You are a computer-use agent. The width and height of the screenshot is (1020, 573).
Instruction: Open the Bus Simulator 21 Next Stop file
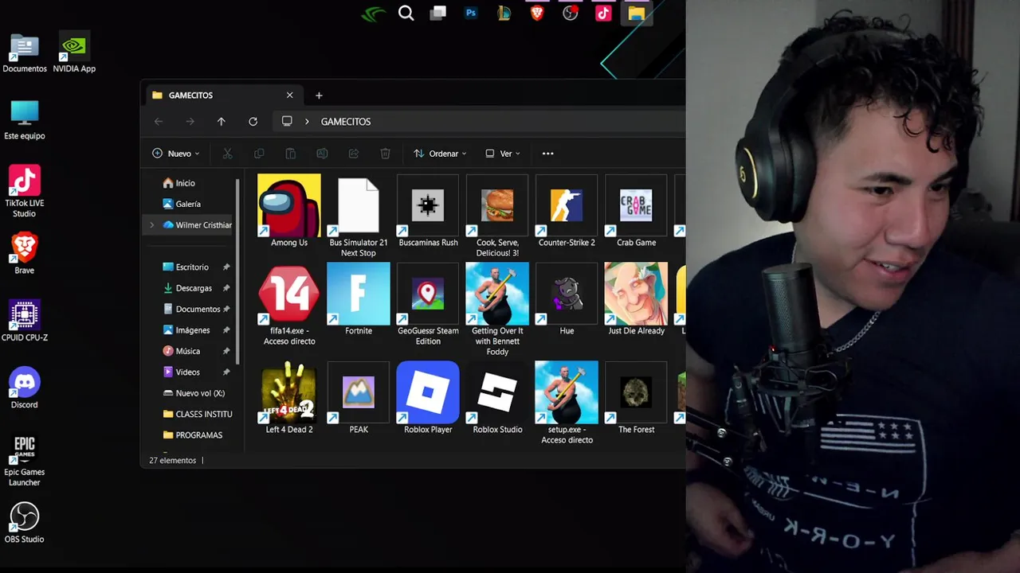pyautogui.click(x=359, y=216)
